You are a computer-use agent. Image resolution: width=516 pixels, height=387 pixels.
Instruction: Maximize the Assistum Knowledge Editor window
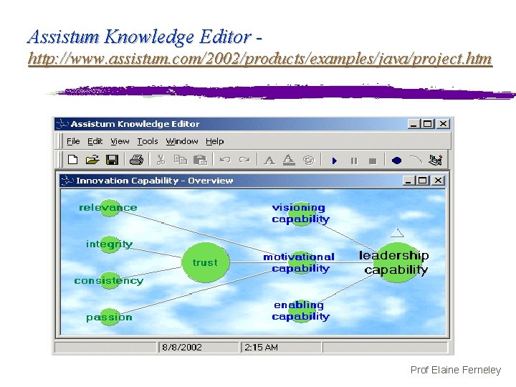point(428,124)
